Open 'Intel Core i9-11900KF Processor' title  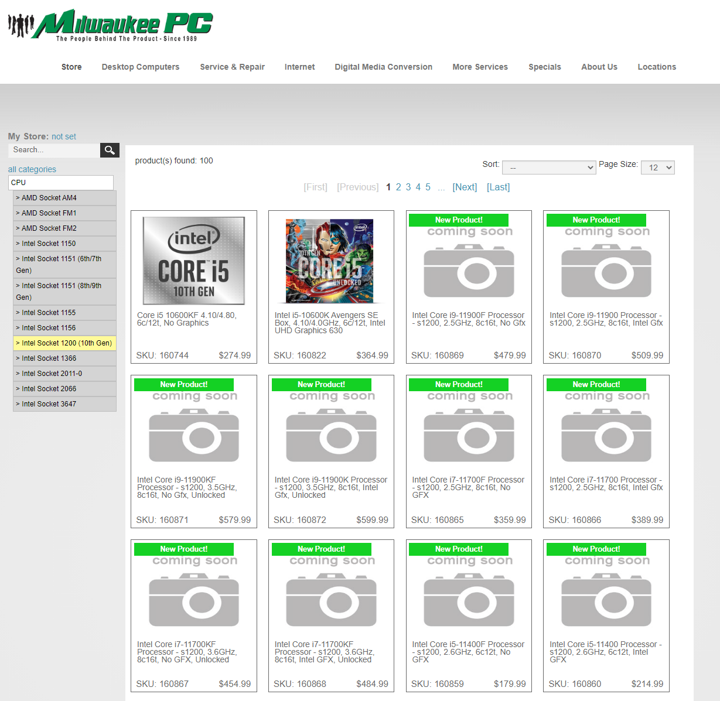187,487
